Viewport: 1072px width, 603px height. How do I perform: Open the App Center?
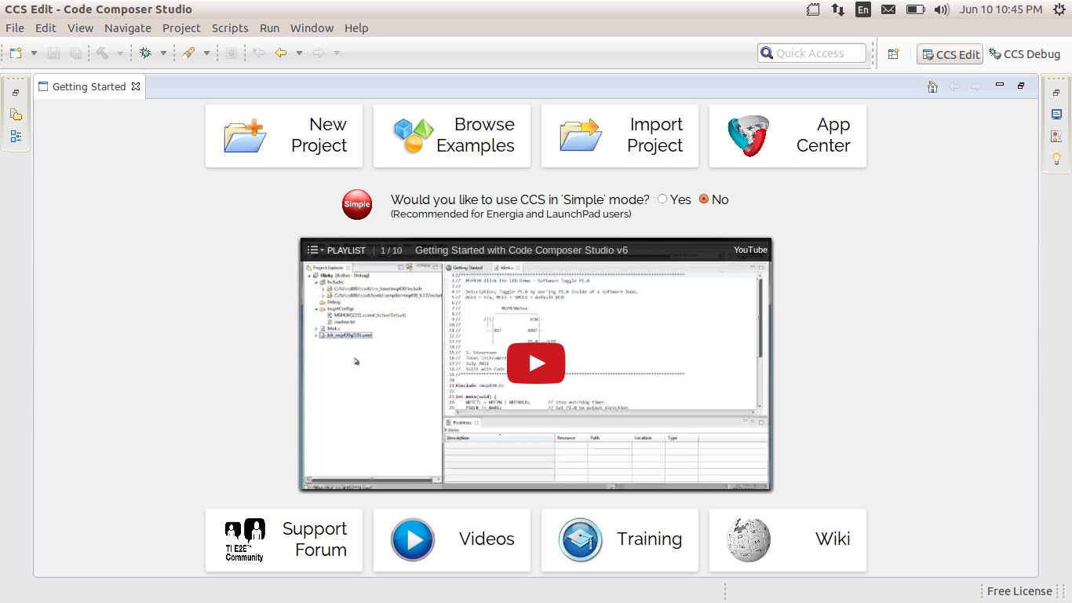788,136
